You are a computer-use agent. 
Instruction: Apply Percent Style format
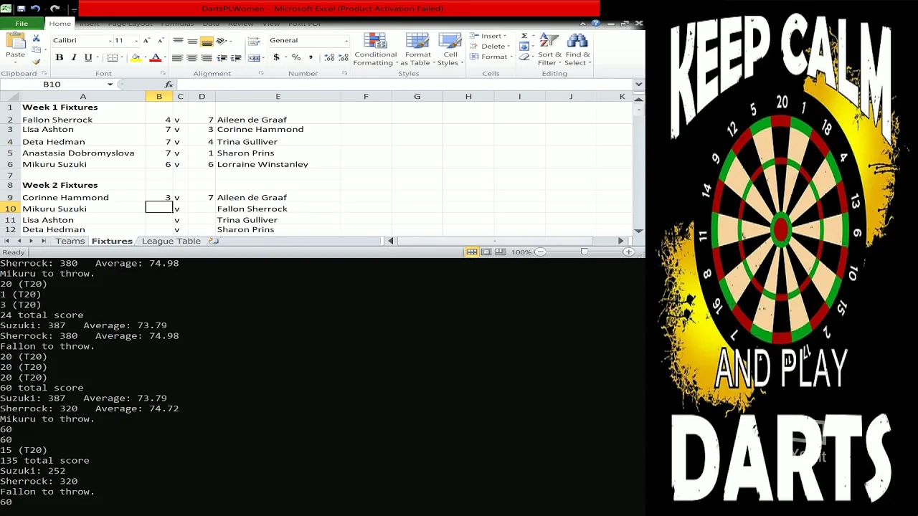tap(296, 57)
